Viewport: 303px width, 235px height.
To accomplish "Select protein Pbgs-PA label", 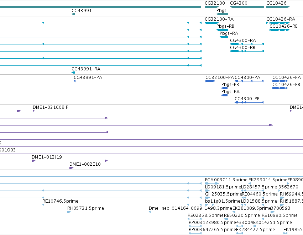I will tap(230, 92).
